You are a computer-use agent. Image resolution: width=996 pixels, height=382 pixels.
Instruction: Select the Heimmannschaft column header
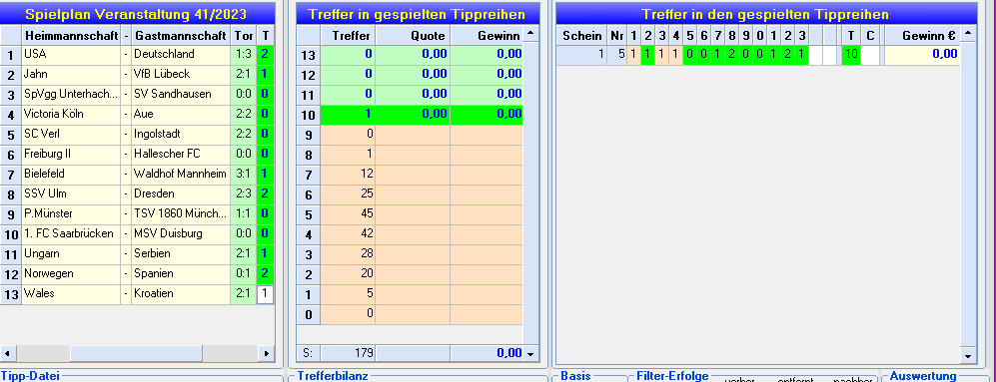click(x=71, y=35)
